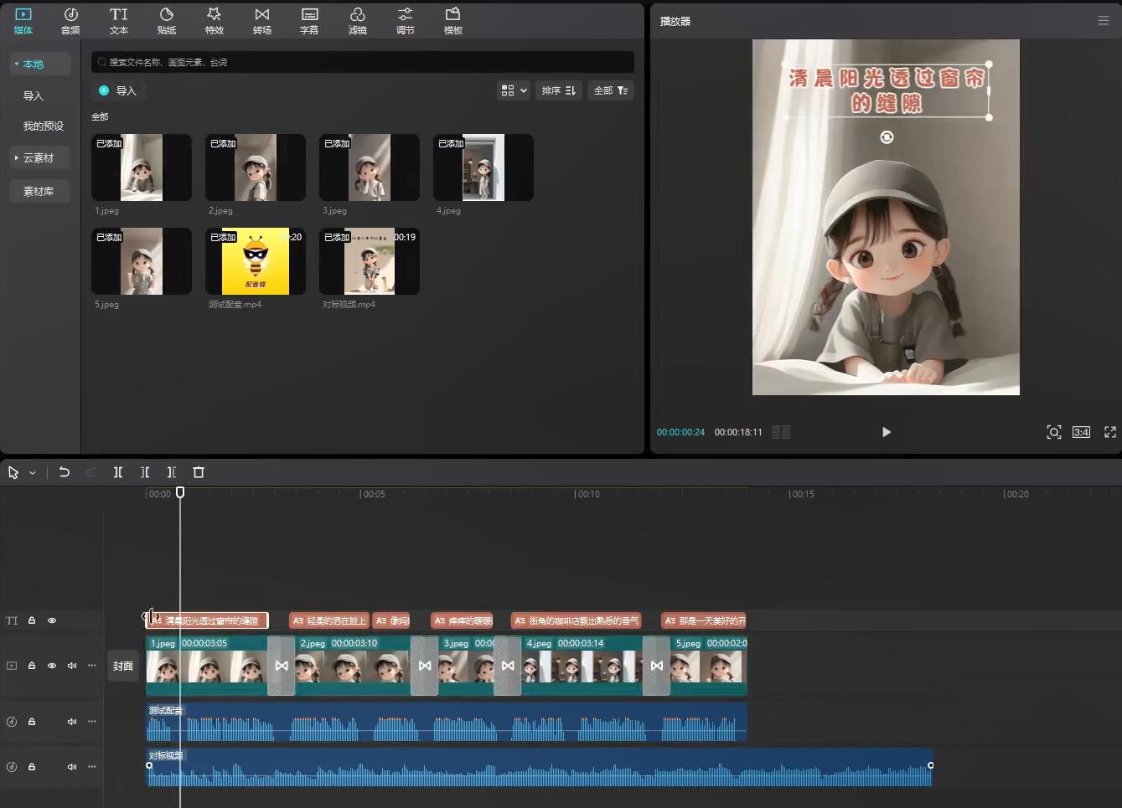Click the 封面 cover button
This screenshot has height=808, width=1122.
point(123,666)
